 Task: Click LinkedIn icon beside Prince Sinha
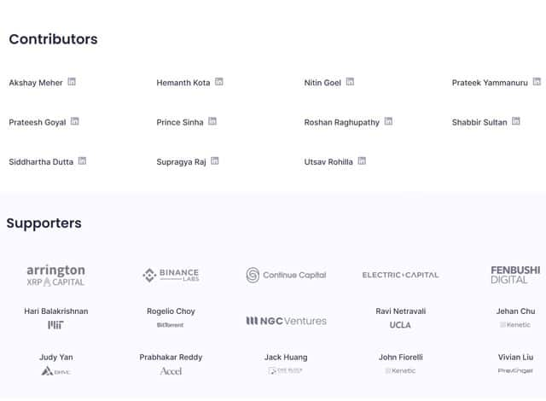click(212, 121)
